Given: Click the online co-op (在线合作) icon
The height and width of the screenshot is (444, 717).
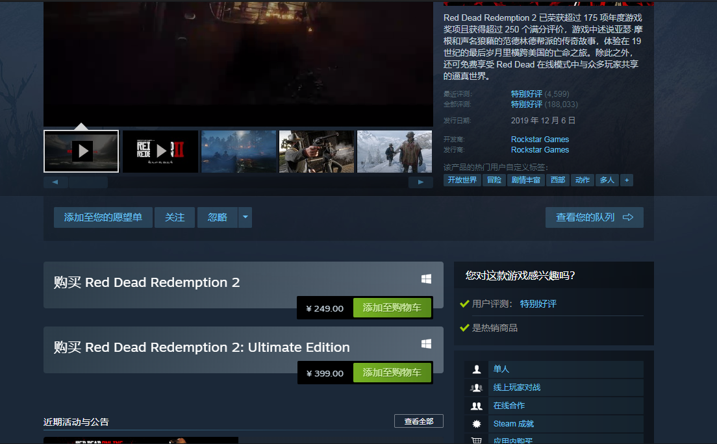Looking at the screenshot, I should click(477, 406).
